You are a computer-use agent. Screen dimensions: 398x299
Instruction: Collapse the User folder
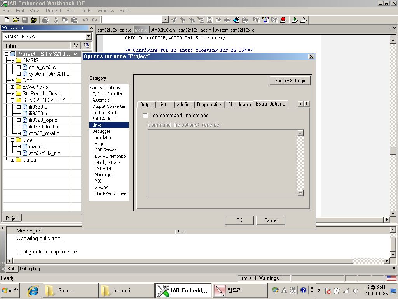13,140
